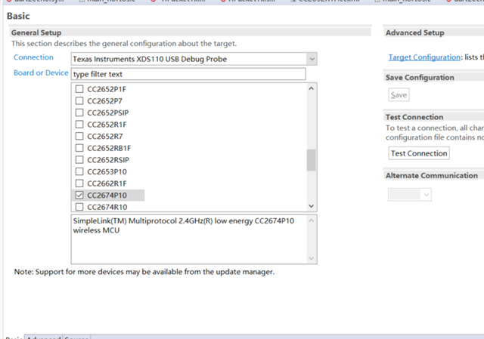
Task: Click the Advanced Setup section header
Action: click(414, 32)
